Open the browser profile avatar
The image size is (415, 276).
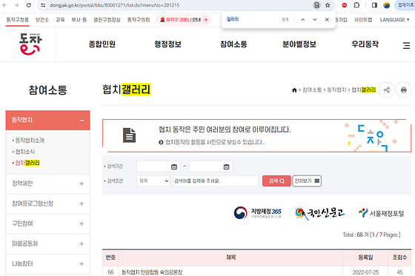[x=386, y=5]
